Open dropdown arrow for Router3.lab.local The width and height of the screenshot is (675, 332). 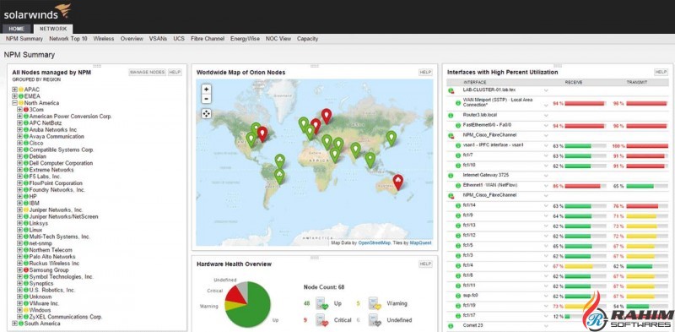coord(546,116)
